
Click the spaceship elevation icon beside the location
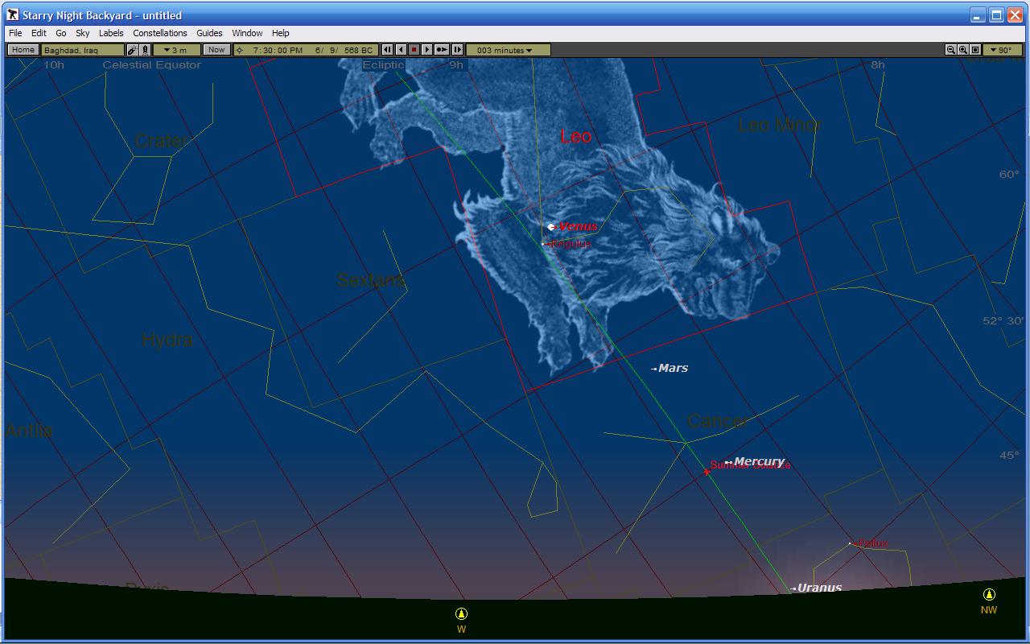133,50
